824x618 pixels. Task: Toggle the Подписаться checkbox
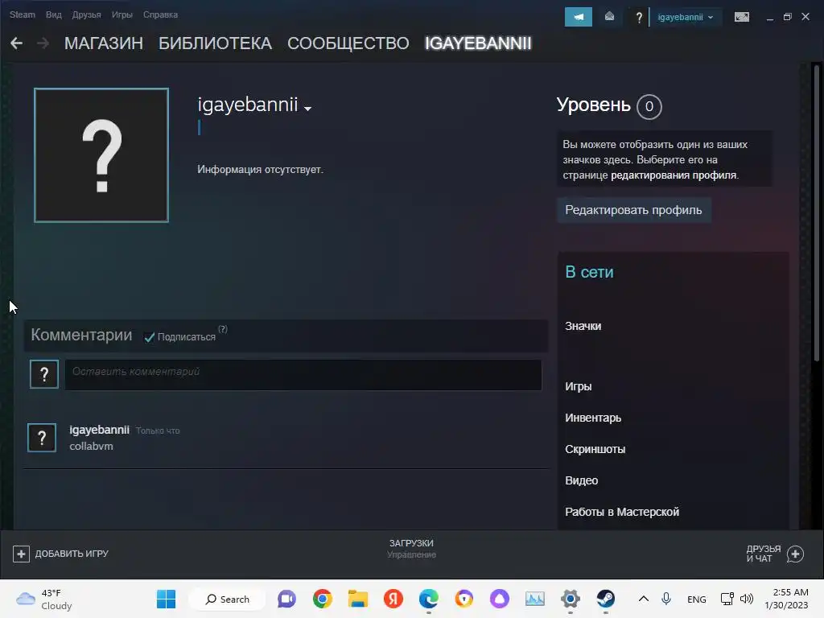click(149, 337)
